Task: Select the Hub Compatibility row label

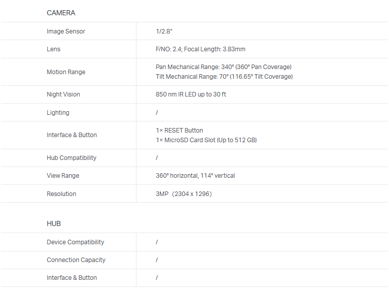Action: [x=71, y=158]
